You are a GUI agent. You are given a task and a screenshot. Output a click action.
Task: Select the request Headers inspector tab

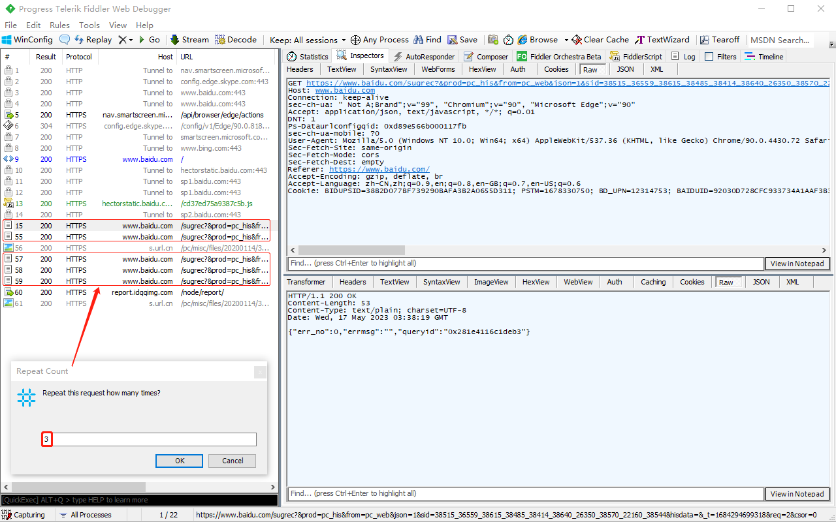300,69
